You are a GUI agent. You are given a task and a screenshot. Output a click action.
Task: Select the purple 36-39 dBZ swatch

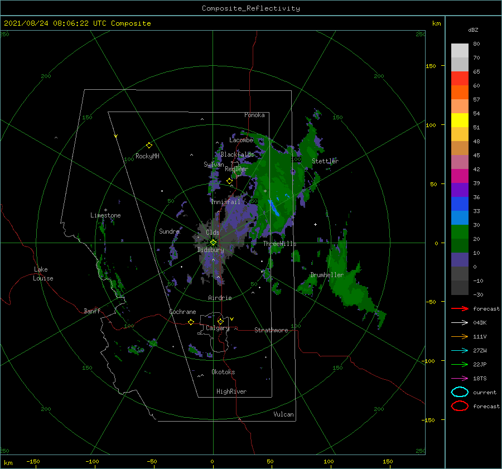point(460,190)
